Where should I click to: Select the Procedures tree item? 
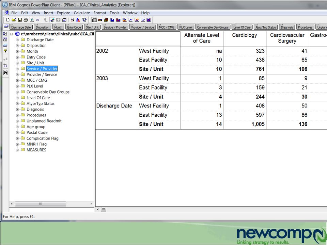coord(36,115)
